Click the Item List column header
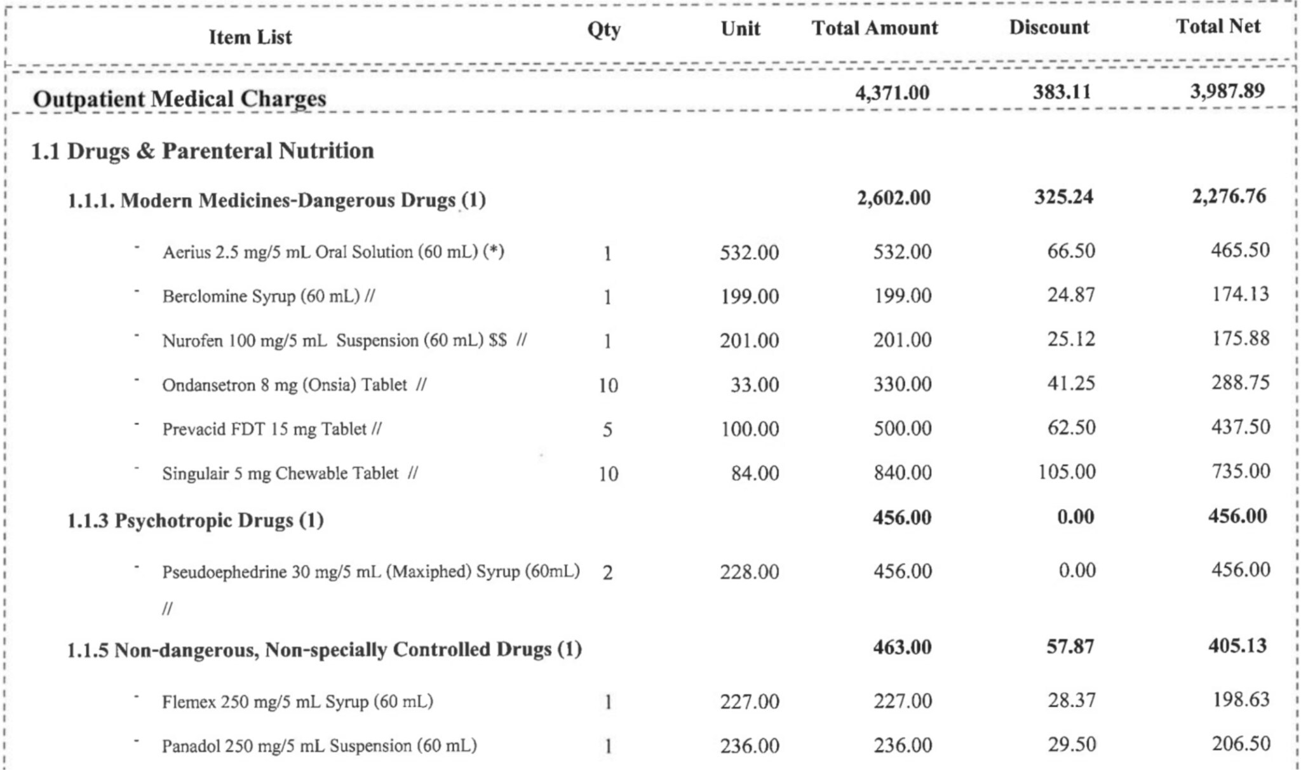Screen dimensions: 1301x770 pos(250,37)
